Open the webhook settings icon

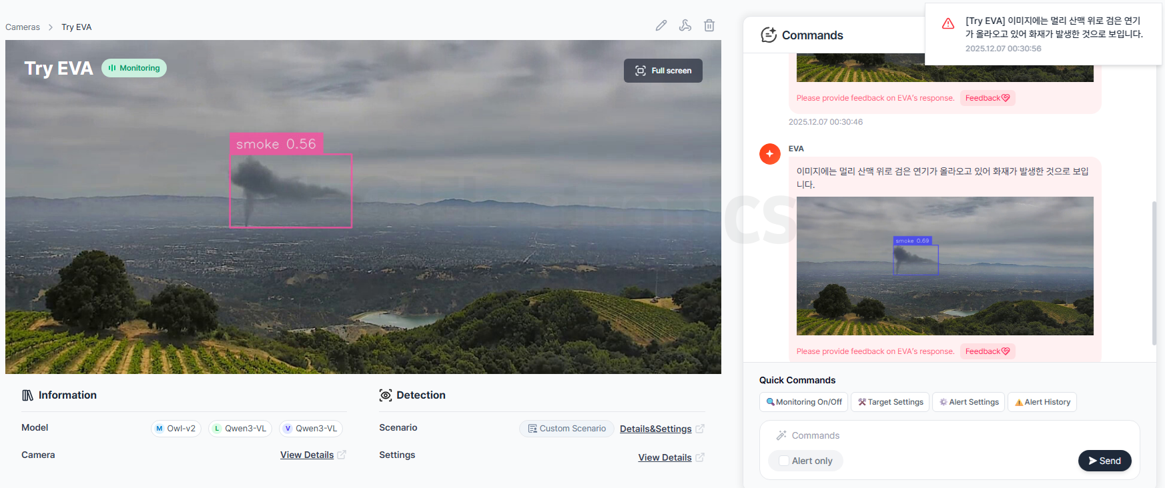coord(685,25)
